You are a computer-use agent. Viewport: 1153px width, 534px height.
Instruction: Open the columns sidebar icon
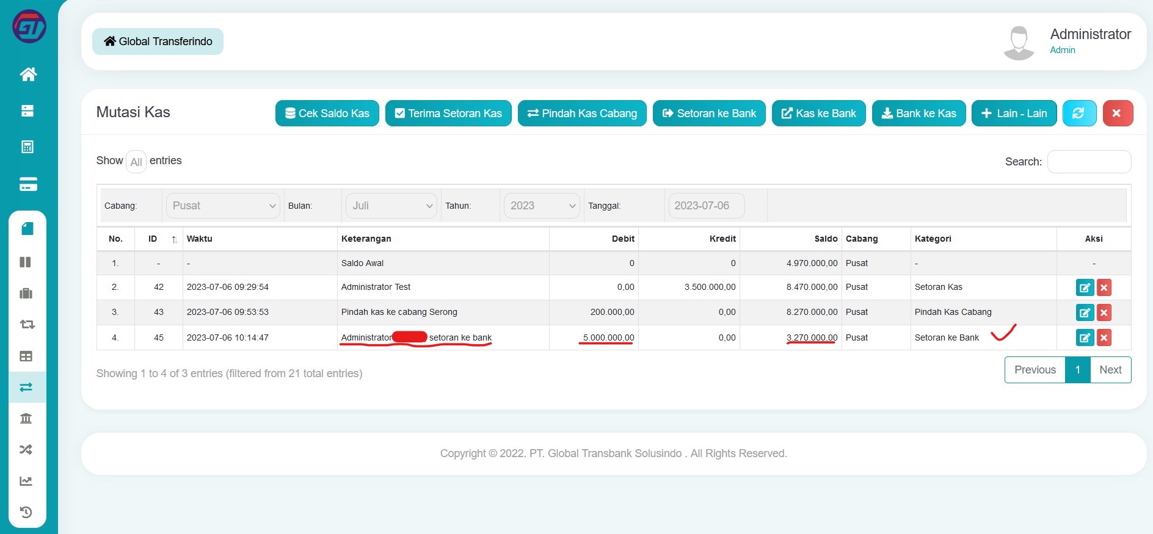point(26,262)
